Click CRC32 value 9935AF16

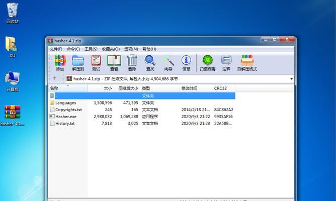pos(223,117)
